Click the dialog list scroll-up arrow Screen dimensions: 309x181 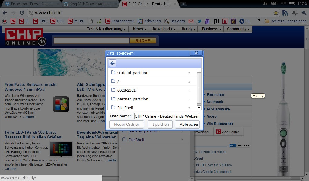(x=199, y=71)
